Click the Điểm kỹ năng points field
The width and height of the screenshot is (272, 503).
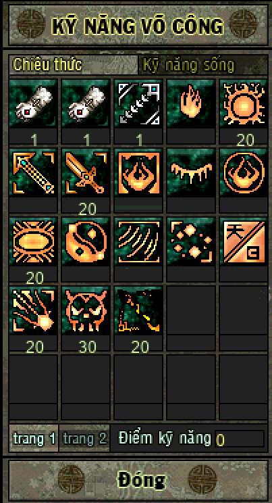[240, 439]
